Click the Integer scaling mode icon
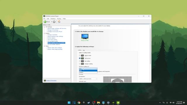Image resolution: width=187 pixels, height=105 pixels. [82, 64]
